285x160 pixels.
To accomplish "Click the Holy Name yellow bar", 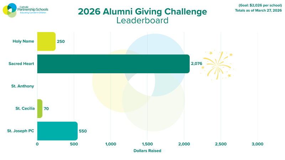I will (x=46, y=41).
